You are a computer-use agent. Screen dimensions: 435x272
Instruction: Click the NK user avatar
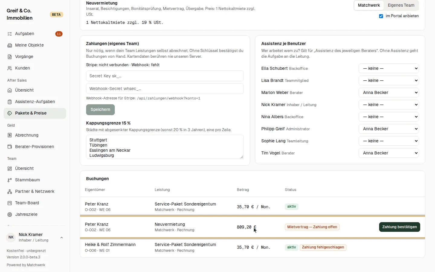click(11, 238)
